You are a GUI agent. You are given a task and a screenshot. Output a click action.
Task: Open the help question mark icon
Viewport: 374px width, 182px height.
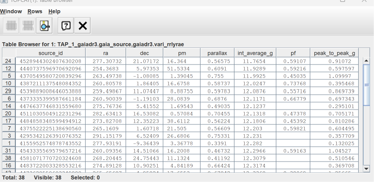point(66,26)
